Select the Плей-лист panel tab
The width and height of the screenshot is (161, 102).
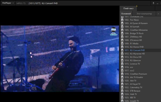click(x=128, y=8)
